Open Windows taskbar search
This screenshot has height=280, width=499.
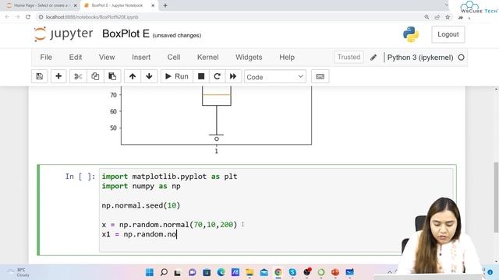coord(164,272)
